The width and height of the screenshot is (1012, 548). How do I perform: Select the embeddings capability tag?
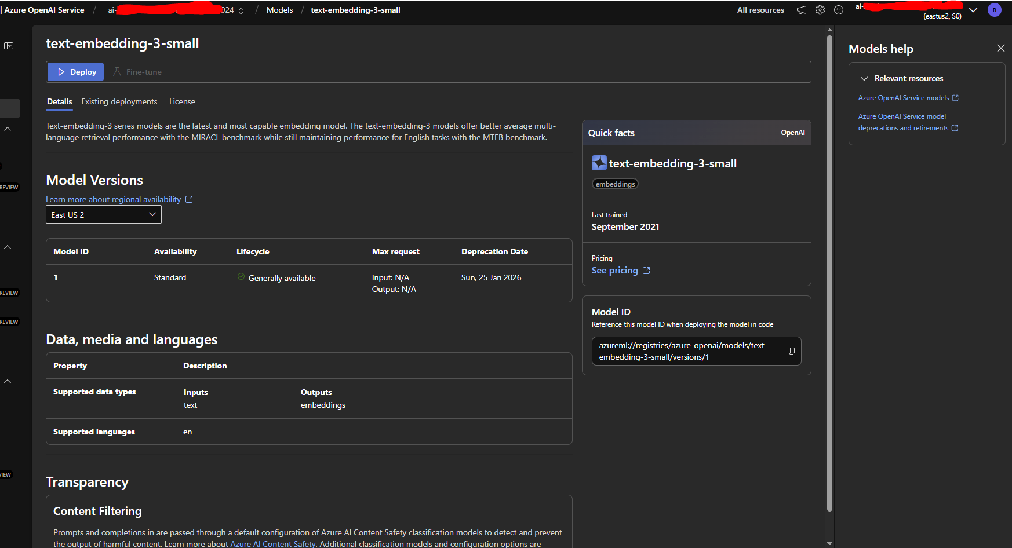point(615,184)
